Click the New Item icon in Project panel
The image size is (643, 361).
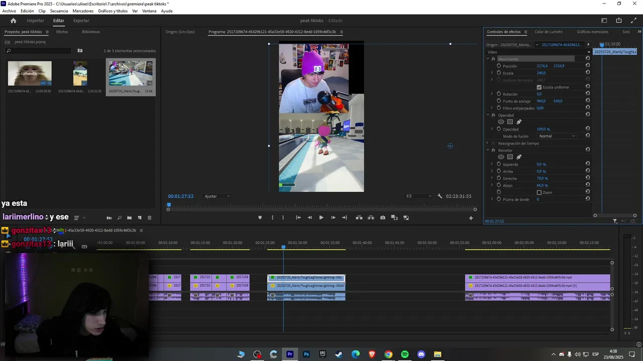click(x=140, y=218)
